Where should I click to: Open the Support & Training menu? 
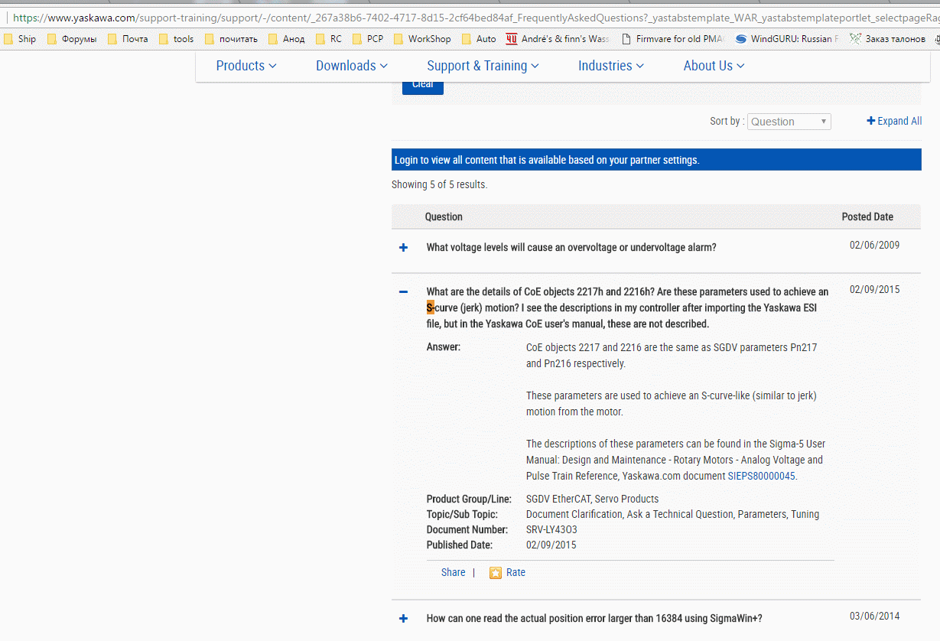click(483, 66)
